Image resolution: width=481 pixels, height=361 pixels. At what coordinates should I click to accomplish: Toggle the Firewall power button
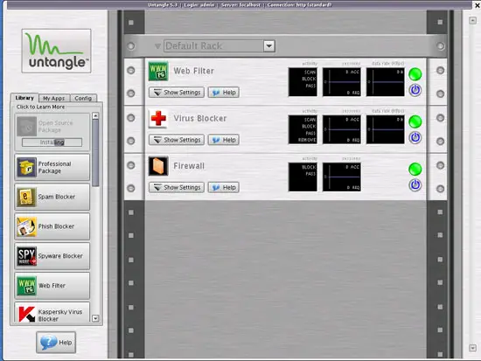tap(415, 185)
